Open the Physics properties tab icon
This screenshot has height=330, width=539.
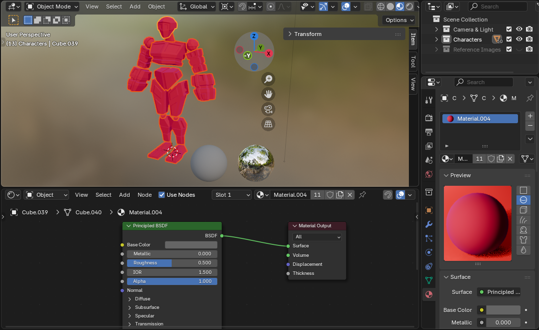tap(429, 252)
